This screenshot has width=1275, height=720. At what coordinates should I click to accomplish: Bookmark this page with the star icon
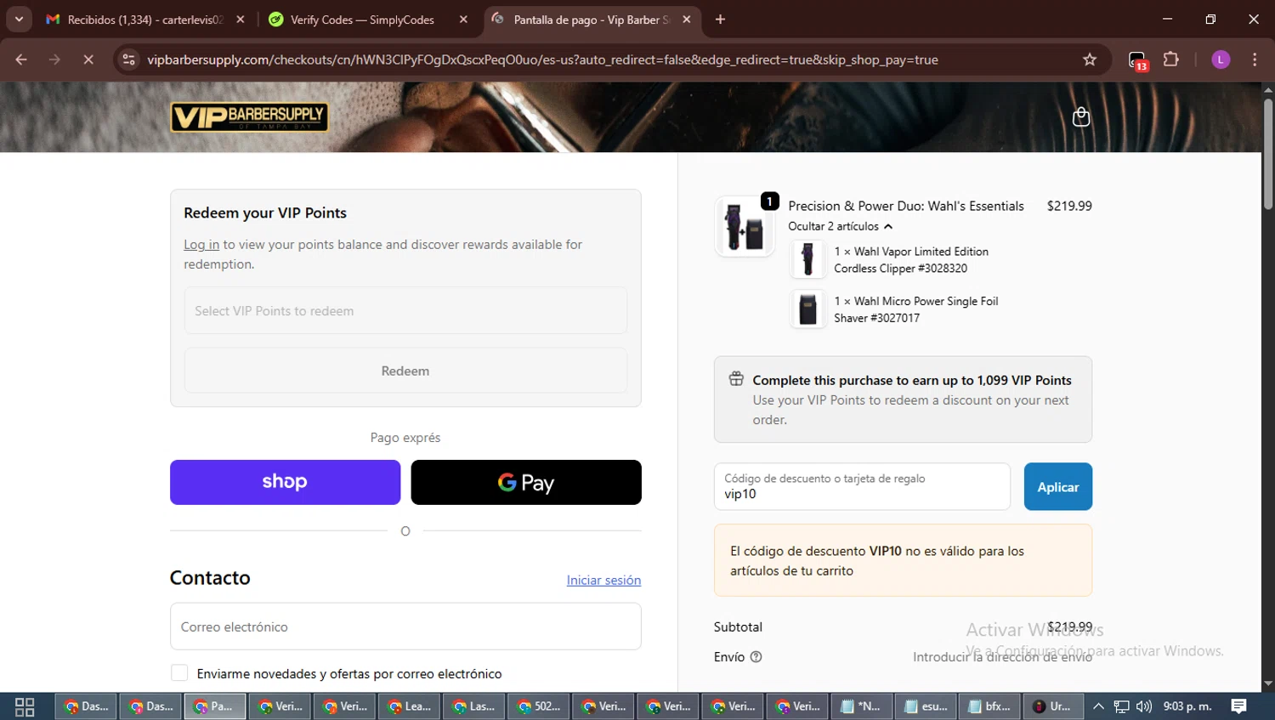(x=1090, y=60)
